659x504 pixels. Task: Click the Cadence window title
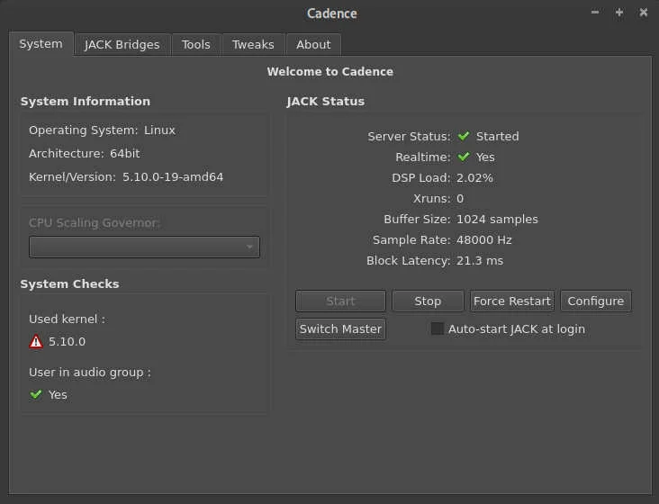coord(332,13)
